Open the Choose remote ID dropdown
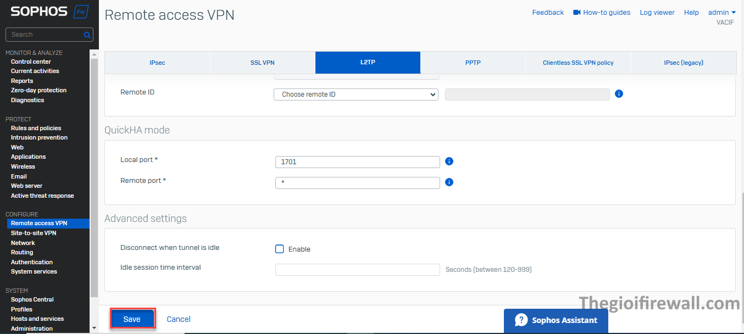744x334 pixels. 356,94
